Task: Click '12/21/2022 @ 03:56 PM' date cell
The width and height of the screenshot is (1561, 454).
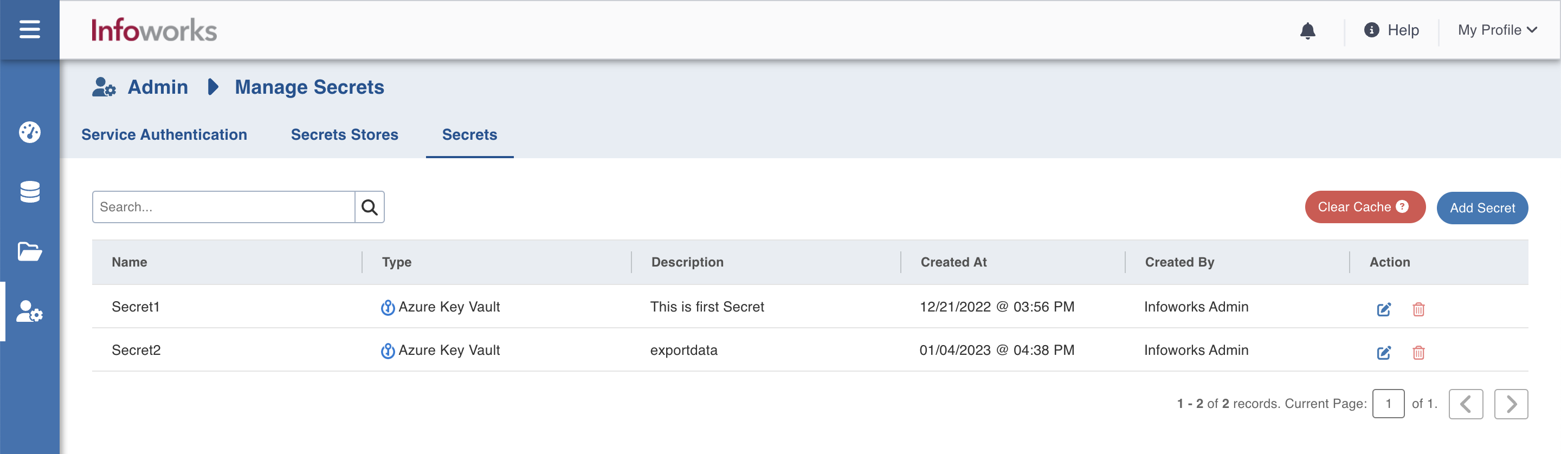Action: coord(997,307)
